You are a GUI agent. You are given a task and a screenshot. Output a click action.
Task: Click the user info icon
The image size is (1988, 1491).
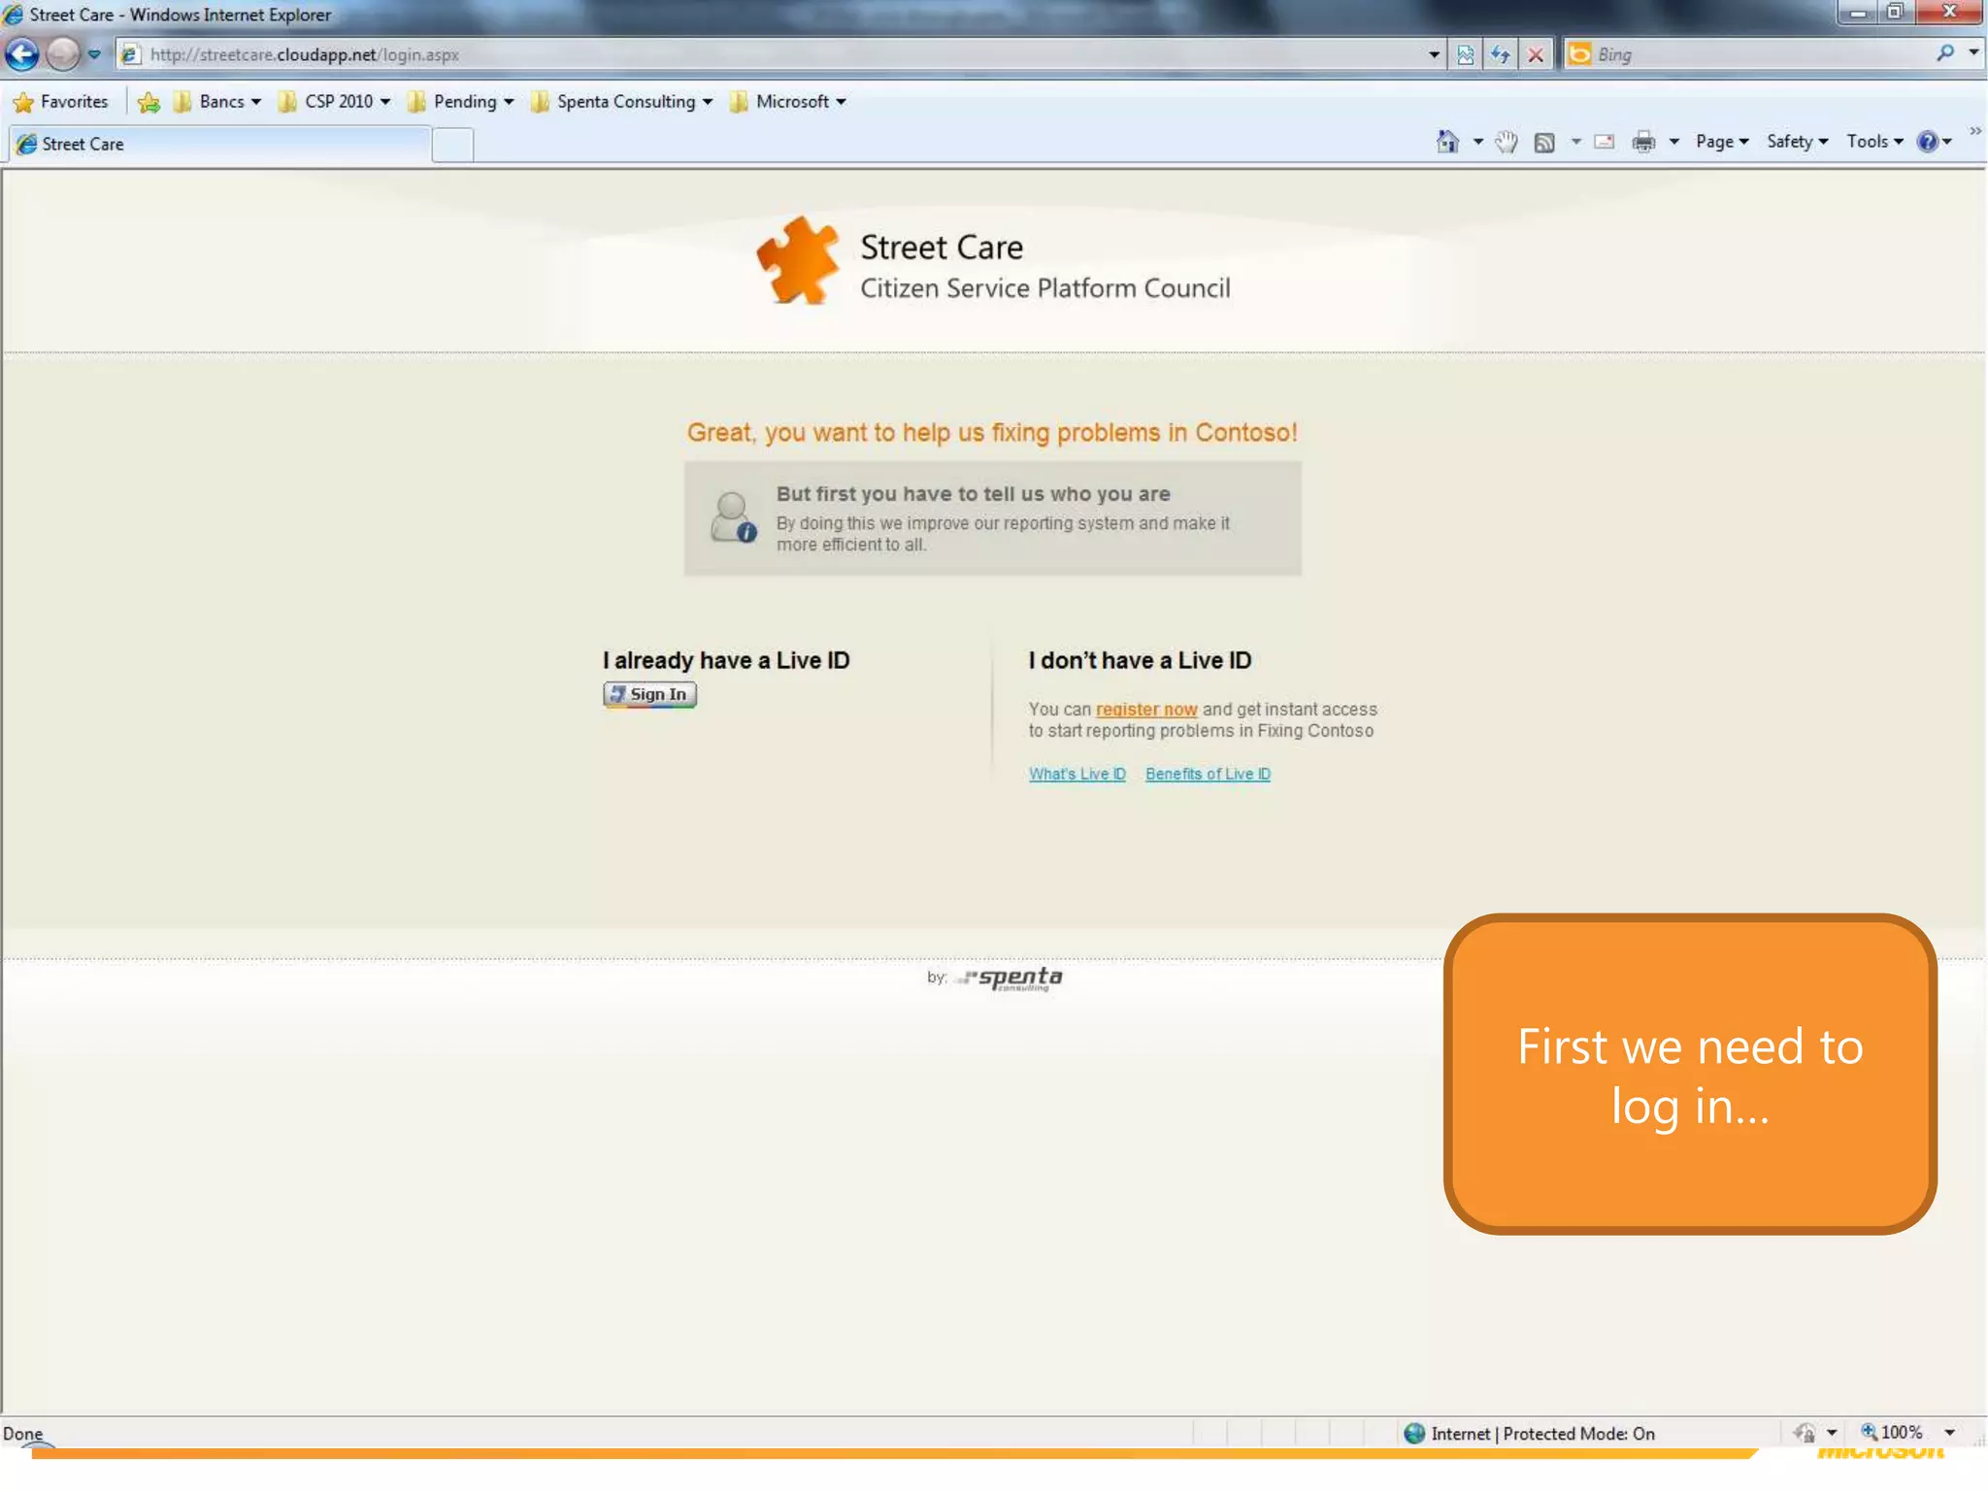[x=733, y=517]
